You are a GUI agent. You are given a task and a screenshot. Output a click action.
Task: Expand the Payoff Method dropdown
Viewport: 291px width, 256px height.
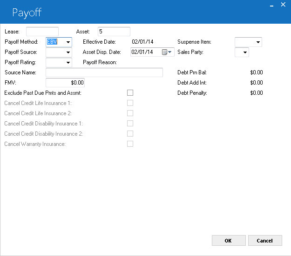(68, 42)
